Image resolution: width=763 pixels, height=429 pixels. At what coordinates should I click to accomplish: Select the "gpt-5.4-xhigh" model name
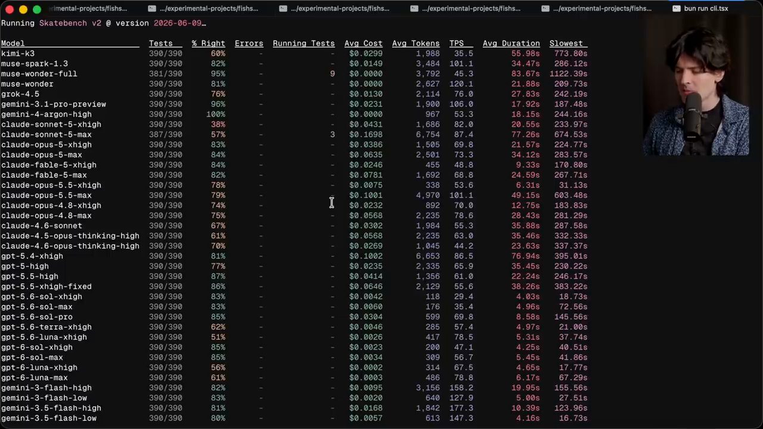click(x=32, y=256)
